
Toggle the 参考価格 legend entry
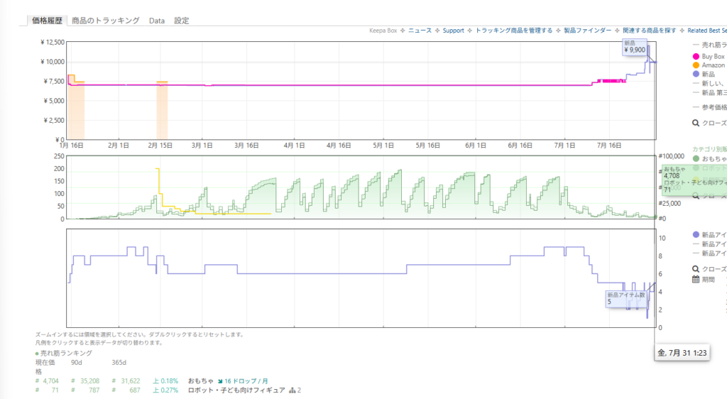[714, 107]
